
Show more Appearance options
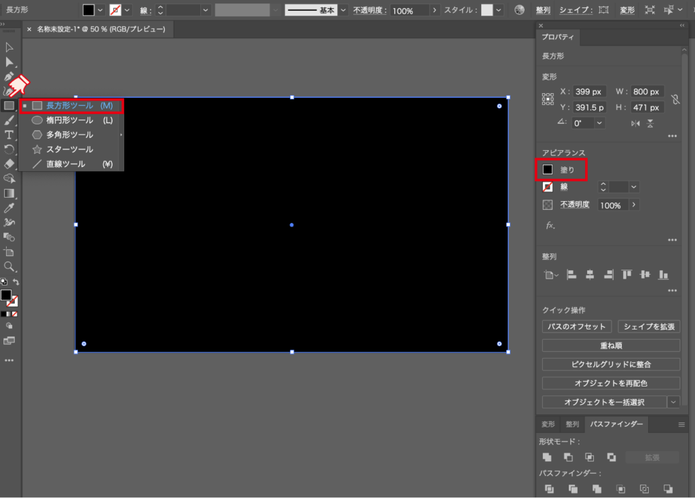673,240
